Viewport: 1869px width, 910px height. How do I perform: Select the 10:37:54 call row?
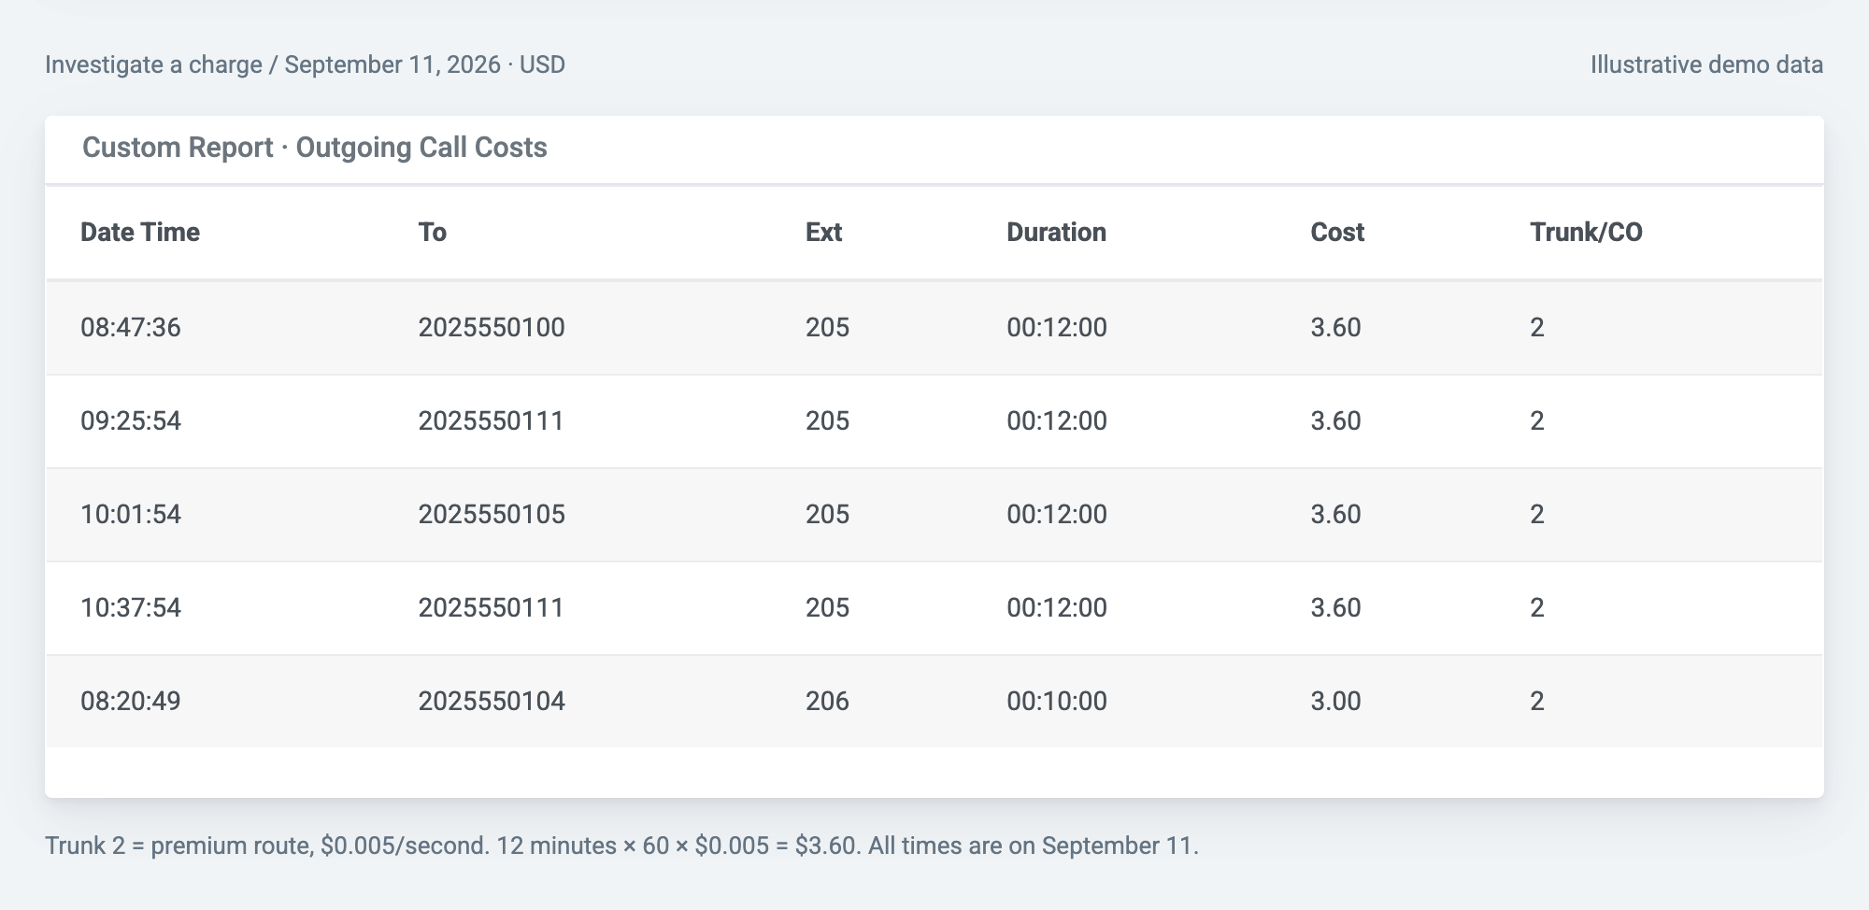click(x=934, y=608)
